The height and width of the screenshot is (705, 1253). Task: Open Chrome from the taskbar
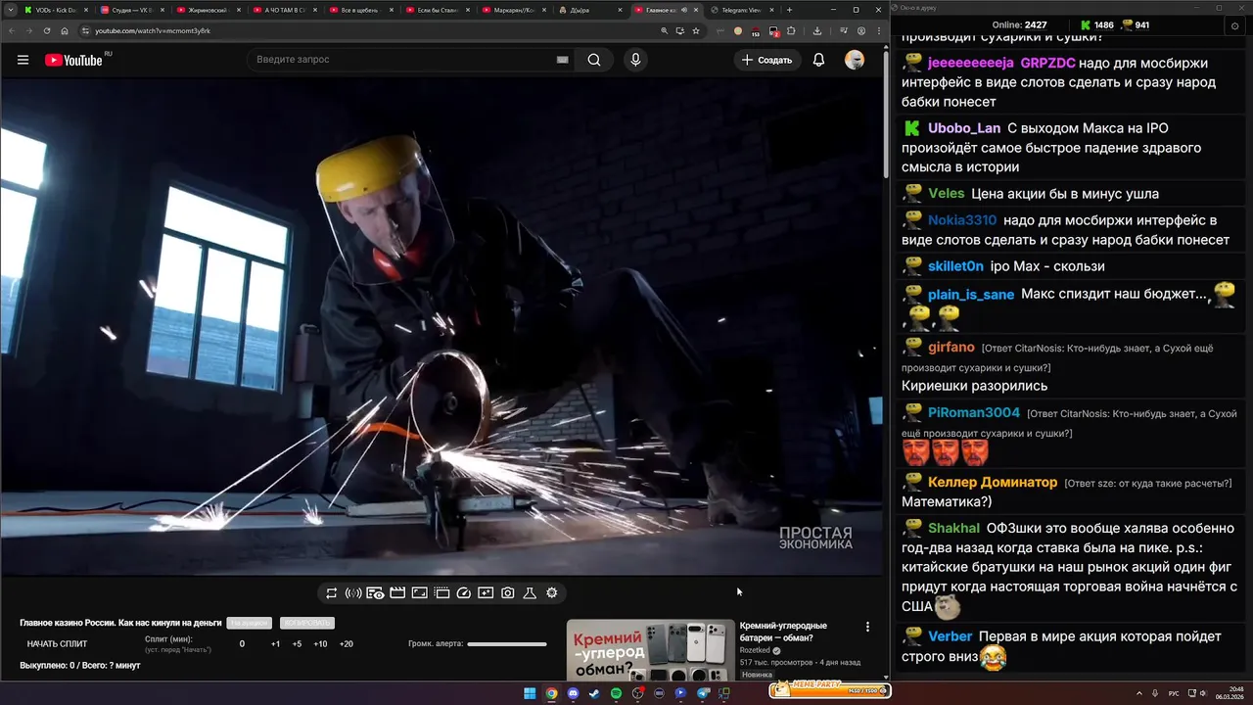coord(551,693)
